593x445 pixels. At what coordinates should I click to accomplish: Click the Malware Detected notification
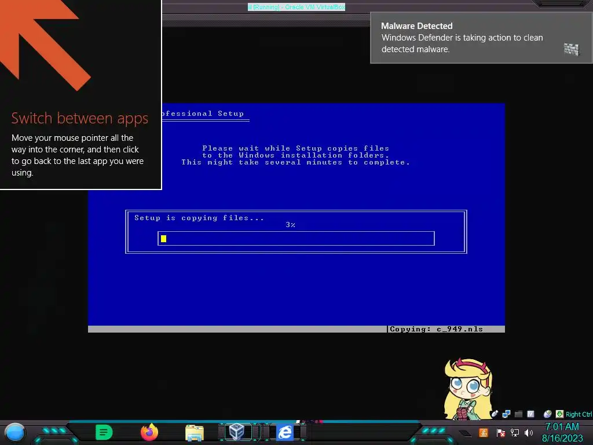click(481, 38)
